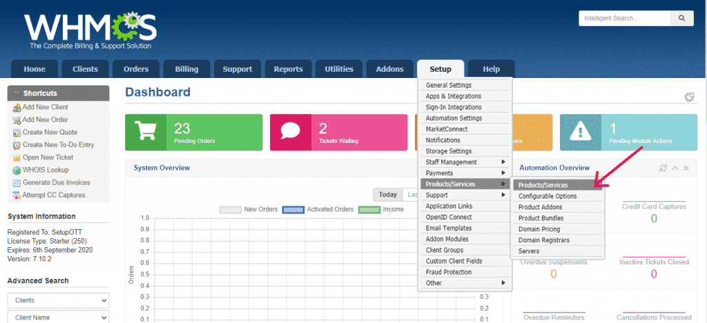
Task: Expand the Support submenu in Setup
Action: pos(465,195)
